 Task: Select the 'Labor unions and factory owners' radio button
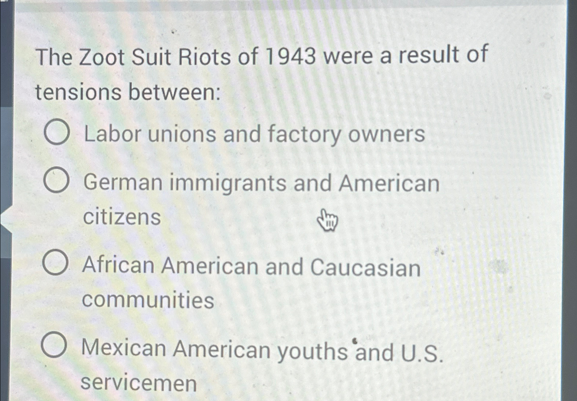point(57,133)
